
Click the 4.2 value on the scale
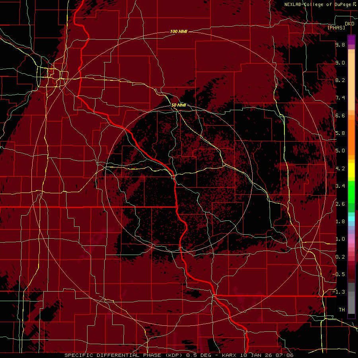tap(340, 169)
